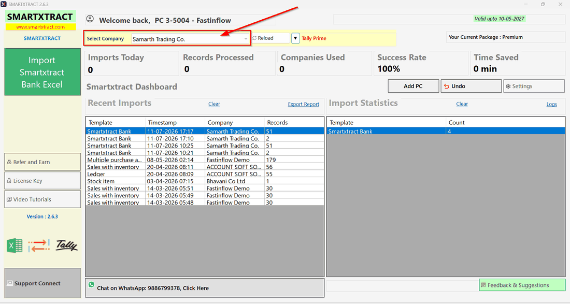Click the Add PC button
Viewport: 570px width, 304px height.
click(414, 86)
